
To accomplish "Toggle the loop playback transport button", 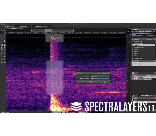I will [59, 112].
